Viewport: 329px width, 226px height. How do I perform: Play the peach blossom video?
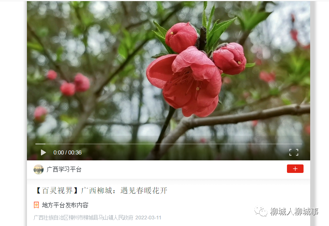click(x=43, y=152)
